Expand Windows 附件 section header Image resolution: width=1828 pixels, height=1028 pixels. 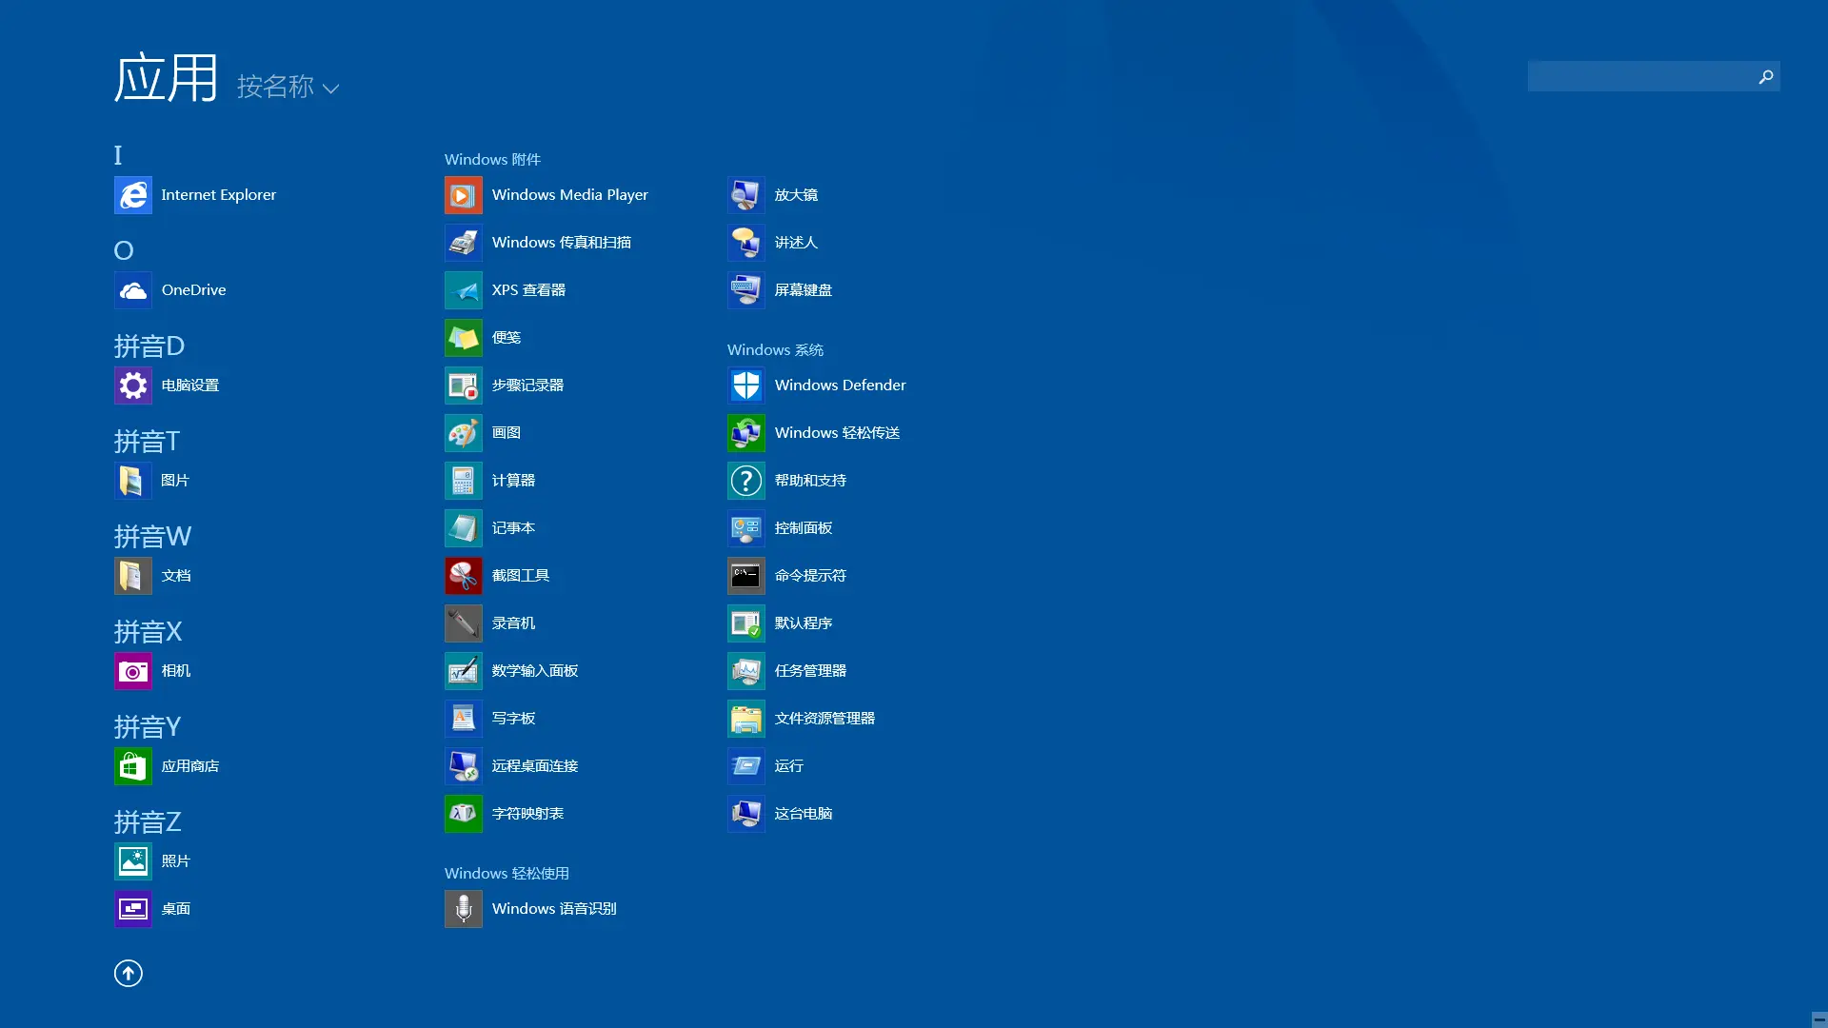coord(492,159)
